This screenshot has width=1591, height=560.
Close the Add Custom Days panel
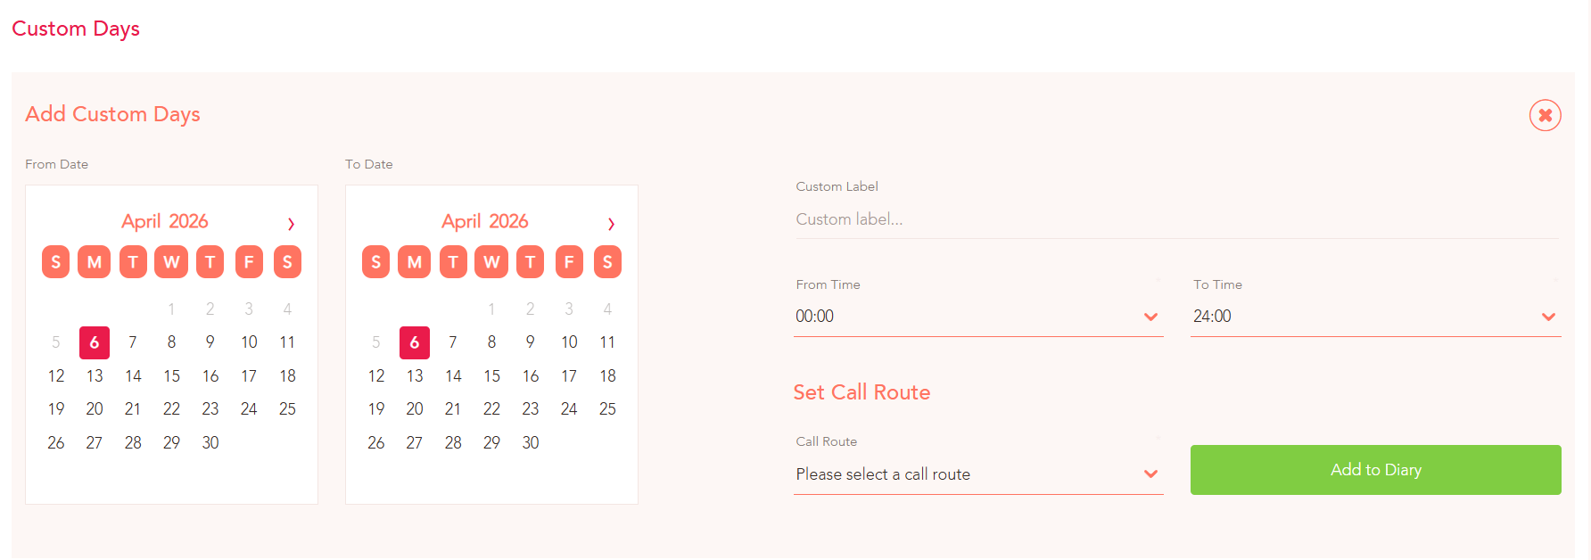[1545, 115]
